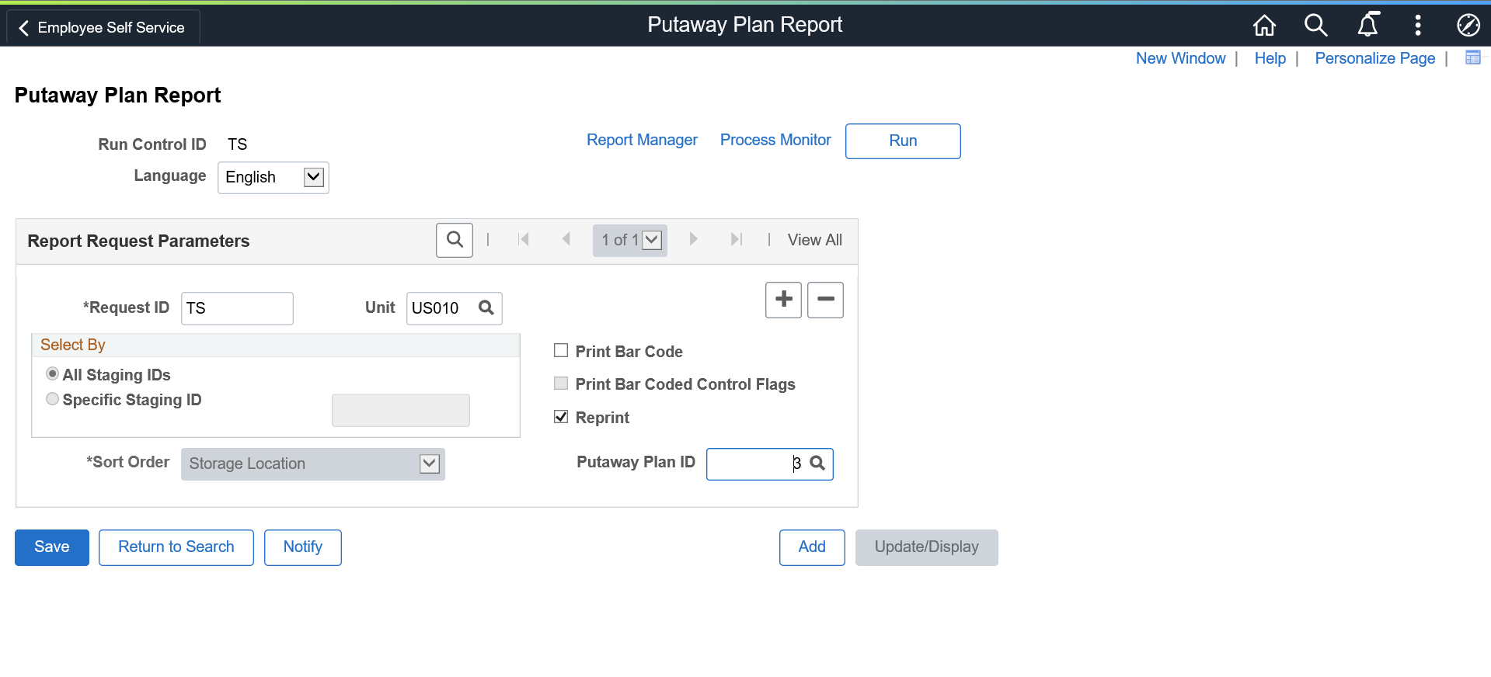
Task: Enable the Print Bar Code checkbox
Action: pos(561,351)
